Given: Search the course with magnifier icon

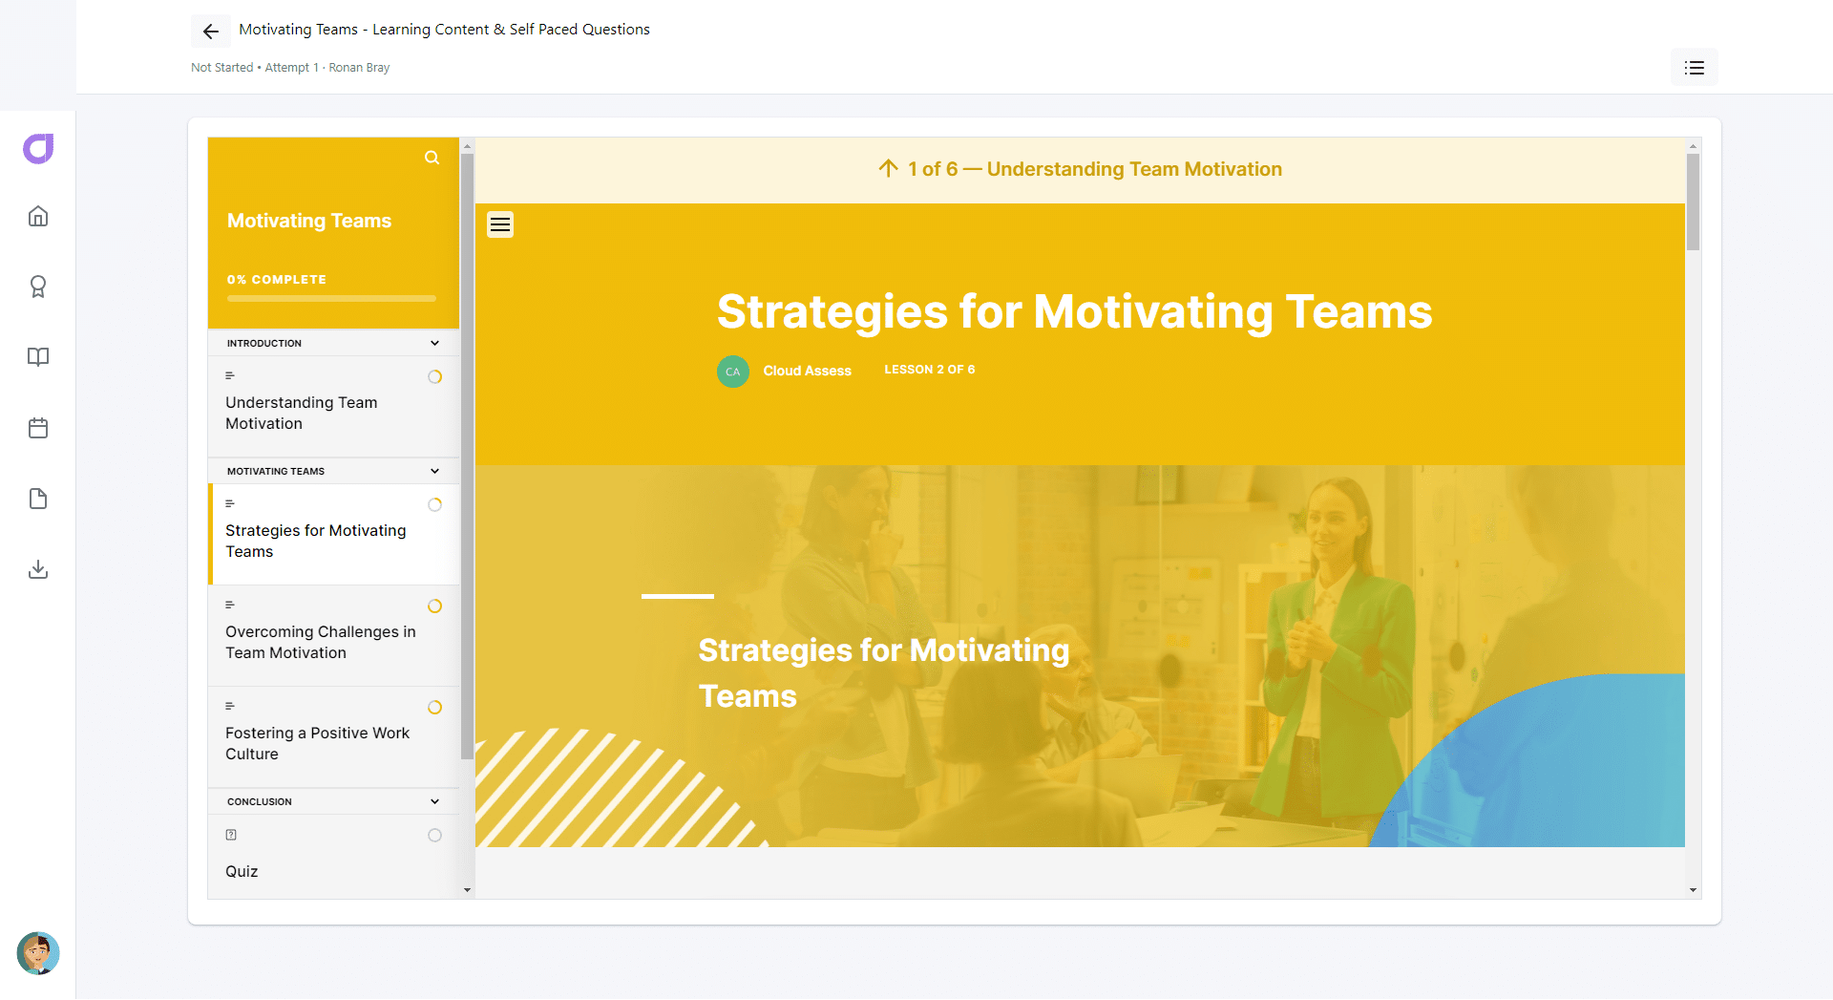Looking at the screenshot, I should tap(432, 158).
